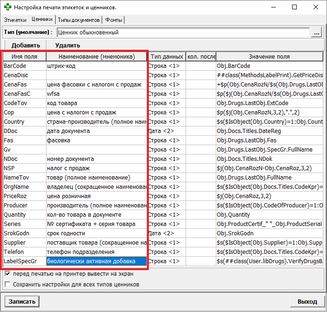Image resolution: width=327 pixels, height=312 pixels.
Task: Click the Наименование (мнемоника) column header
Action: coord(97,57)
